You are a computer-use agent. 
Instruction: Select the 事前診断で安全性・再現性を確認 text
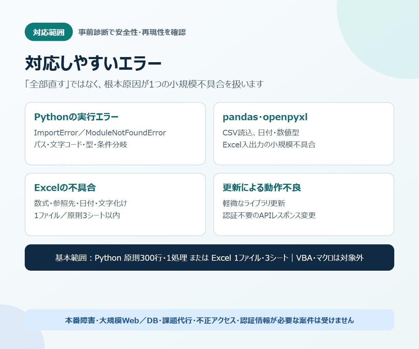[x=132, y=32]
